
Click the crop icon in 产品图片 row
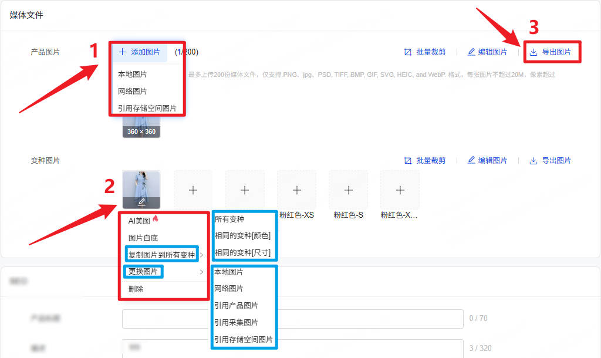(408, 52)
